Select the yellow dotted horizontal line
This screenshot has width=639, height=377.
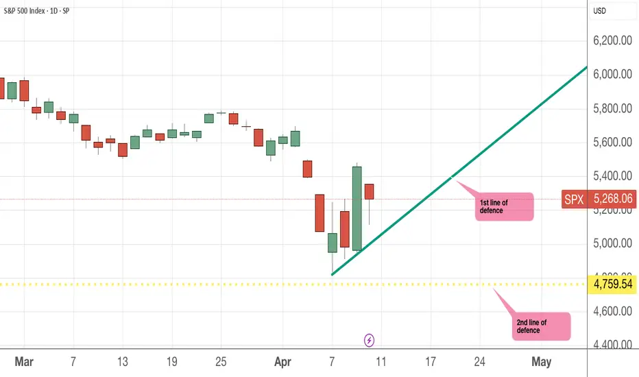(x=206, y=283)
